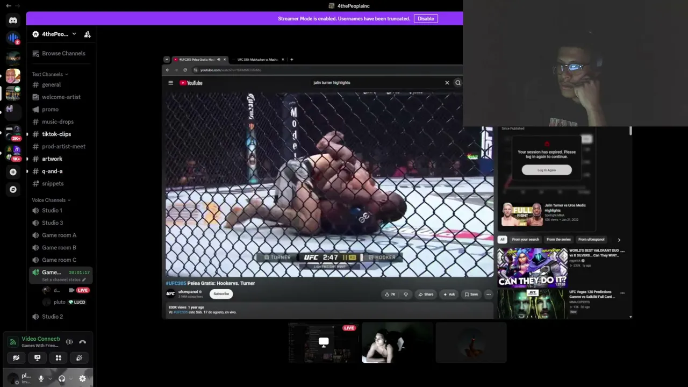The height and width of the screenshot is (387, 688).
Task: Disconnect from voice with hang-up icon
Action: [82, 342]
